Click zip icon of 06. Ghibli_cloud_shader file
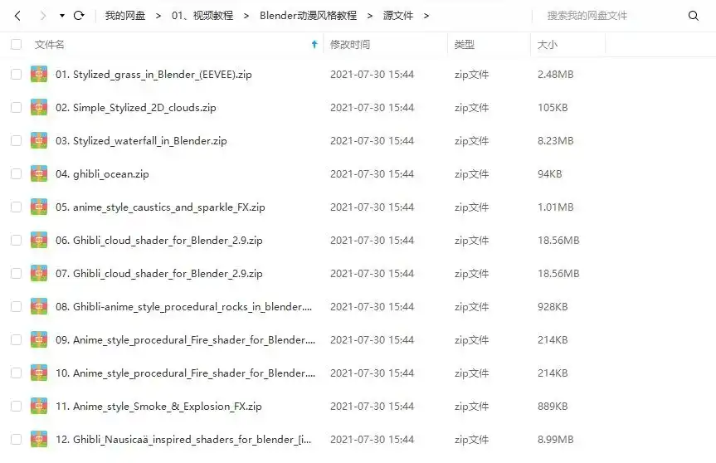The image size is (716, 463). click(x=39, y=240)
